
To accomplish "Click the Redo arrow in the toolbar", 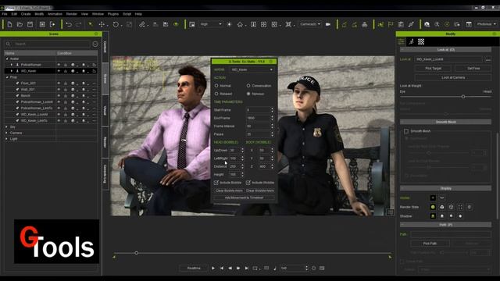I will click(x=78, y=24).
